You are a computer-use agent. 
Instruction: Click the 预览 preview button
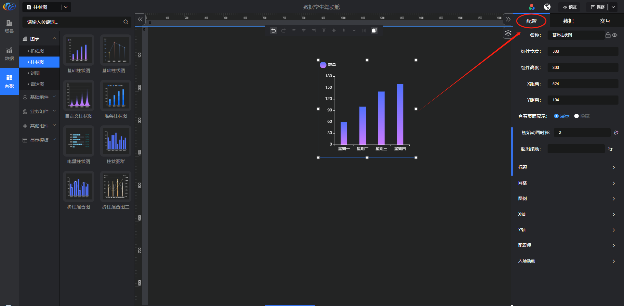tap(570, 7)
